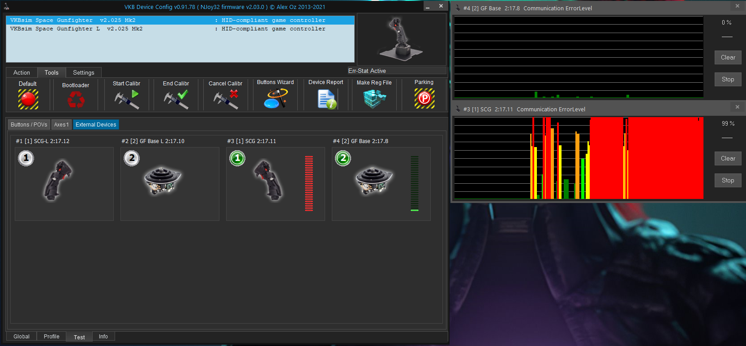
Task: Close the #4 GF Base error window
Action: [737, 6]
